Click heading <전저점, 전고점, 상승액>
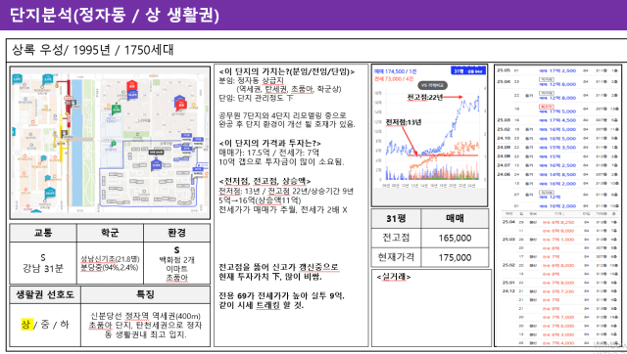Image resolution: width=627 pixels, height=354 pixels. point(265,181)
